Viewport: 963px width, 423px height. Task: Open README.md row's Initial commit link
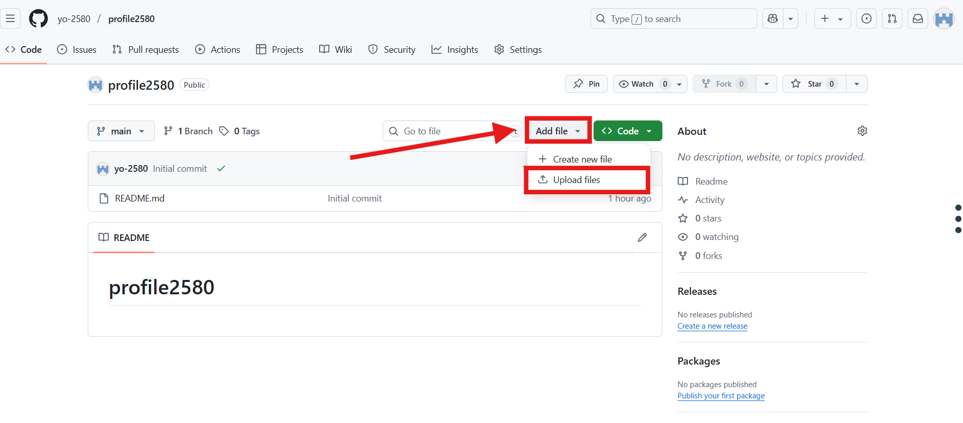click(x=355, y=198)
